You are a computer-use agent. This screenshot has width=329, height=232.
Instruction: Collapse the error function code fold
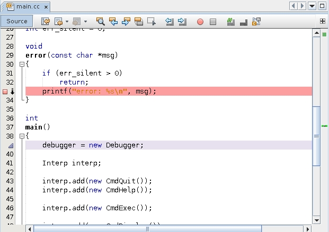pyautogui.click(x=22, y=64)
